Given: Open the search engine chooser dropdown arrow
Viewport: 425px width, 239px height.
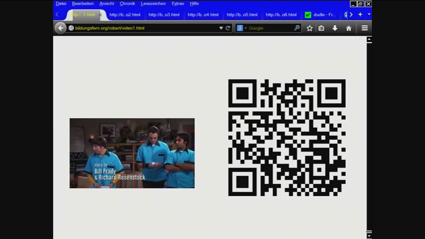Looking at the screenshot, I should 246,28.
